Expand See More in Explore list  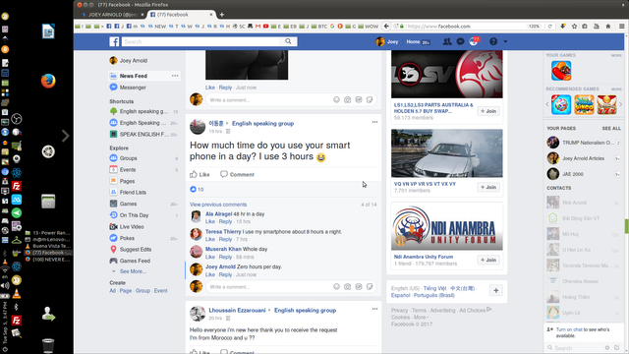133,271
